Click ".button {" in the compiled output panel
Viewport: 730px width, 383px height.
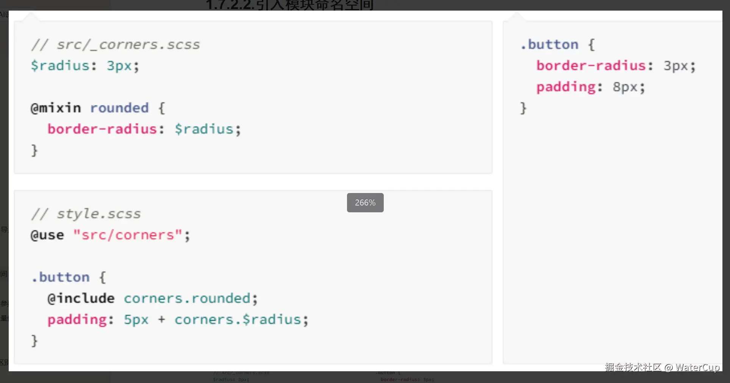557,45
